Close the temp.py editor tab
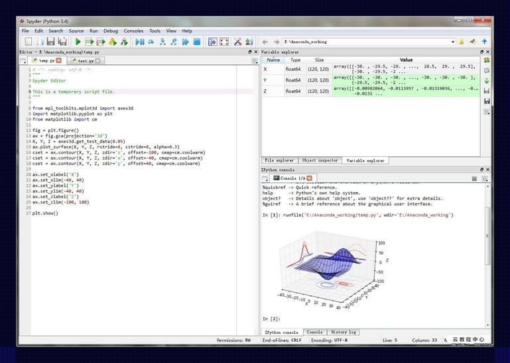 click(x=58, y=60)
